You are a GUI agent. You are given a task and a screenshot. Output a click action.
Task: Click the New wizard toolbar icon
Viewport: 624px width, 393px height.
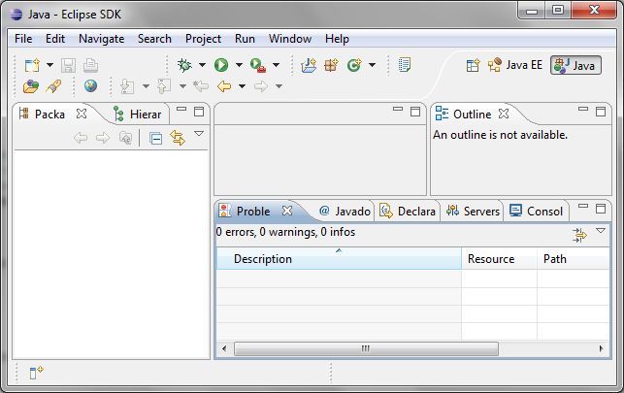click(32, 65)
